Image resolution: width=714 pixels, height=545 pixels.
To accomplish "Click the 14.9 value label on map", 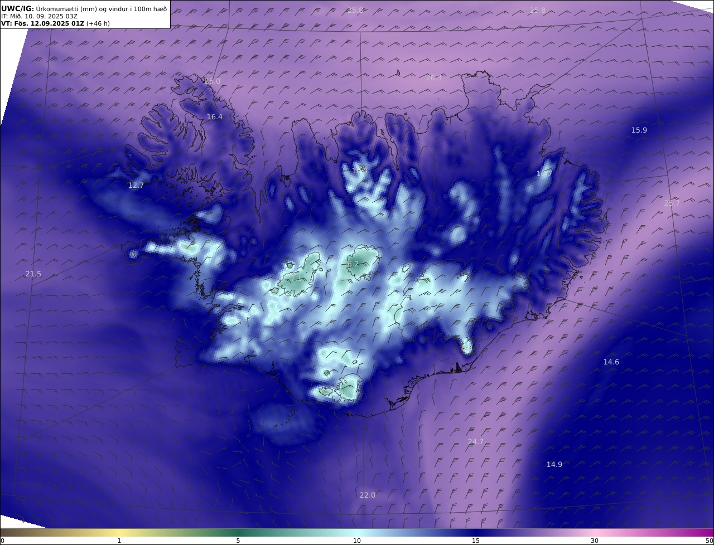I will click(x=554, y=464).
